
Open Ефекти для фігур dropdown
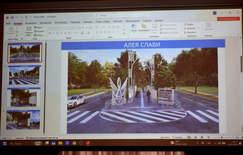click(170, 33)
